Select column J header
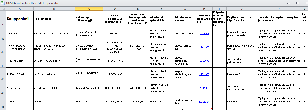Image resolution: width=308 pixels, height=110 pixels. [242, 8]
